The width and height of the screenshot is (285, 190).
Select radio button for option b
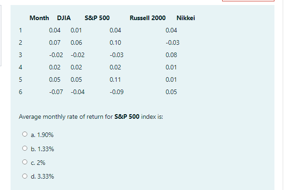point(24,148)
